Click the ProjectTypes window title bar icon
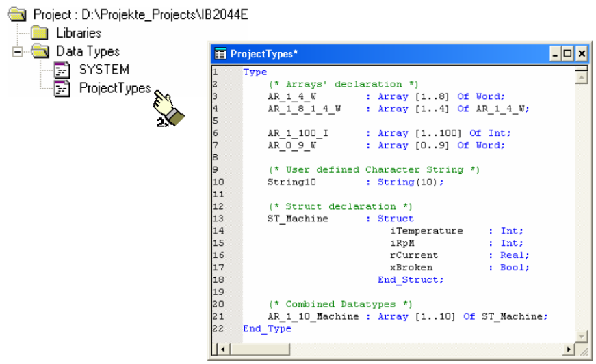Viewport: 596px width, 364px height. 220,54
